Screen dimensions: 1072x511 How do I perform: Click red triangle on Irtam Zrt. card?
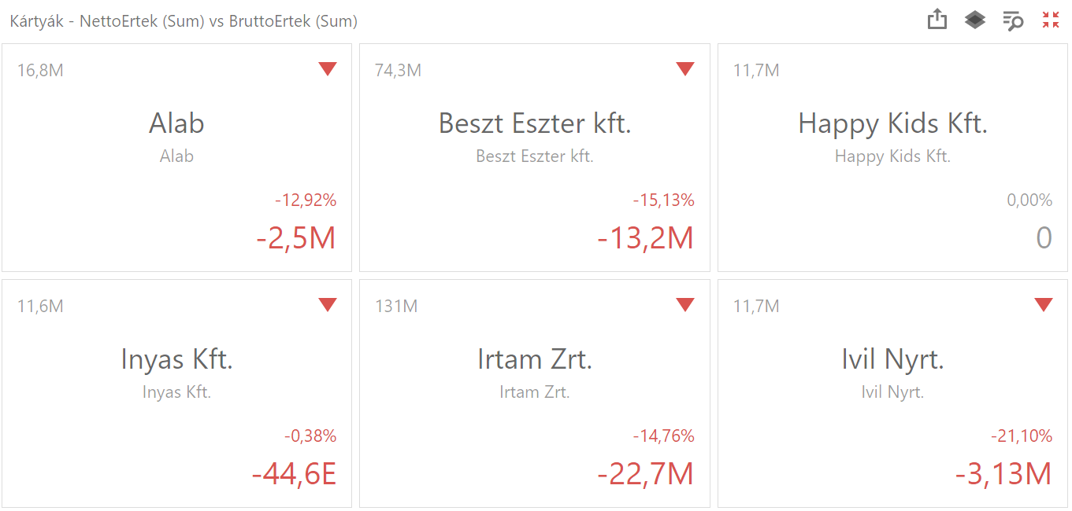pos(685,305)
